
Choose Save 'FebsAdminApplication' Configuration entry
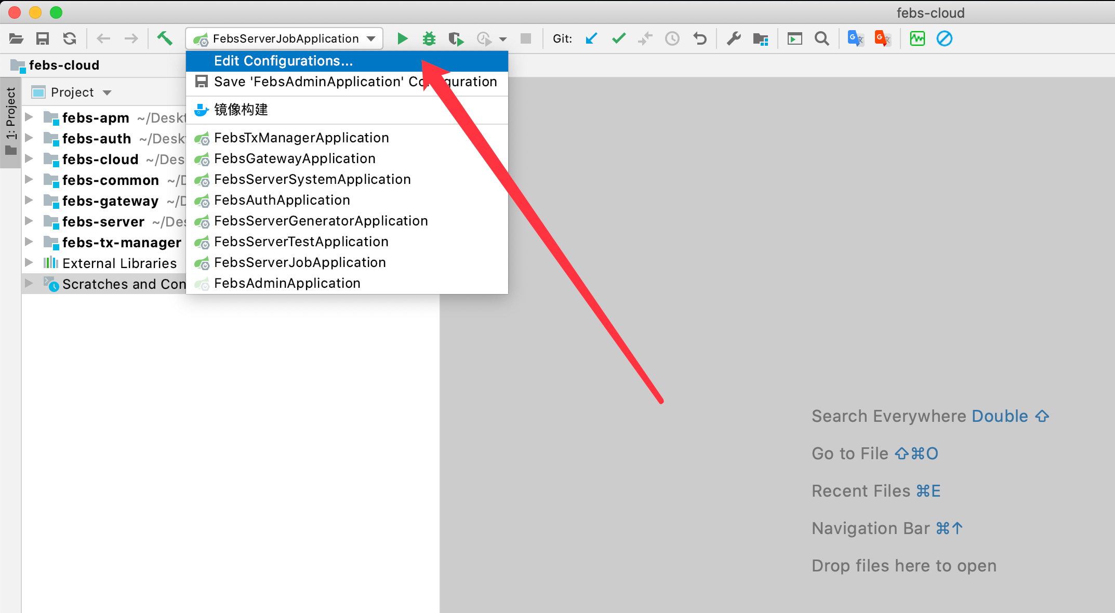(x=347, y=82)
